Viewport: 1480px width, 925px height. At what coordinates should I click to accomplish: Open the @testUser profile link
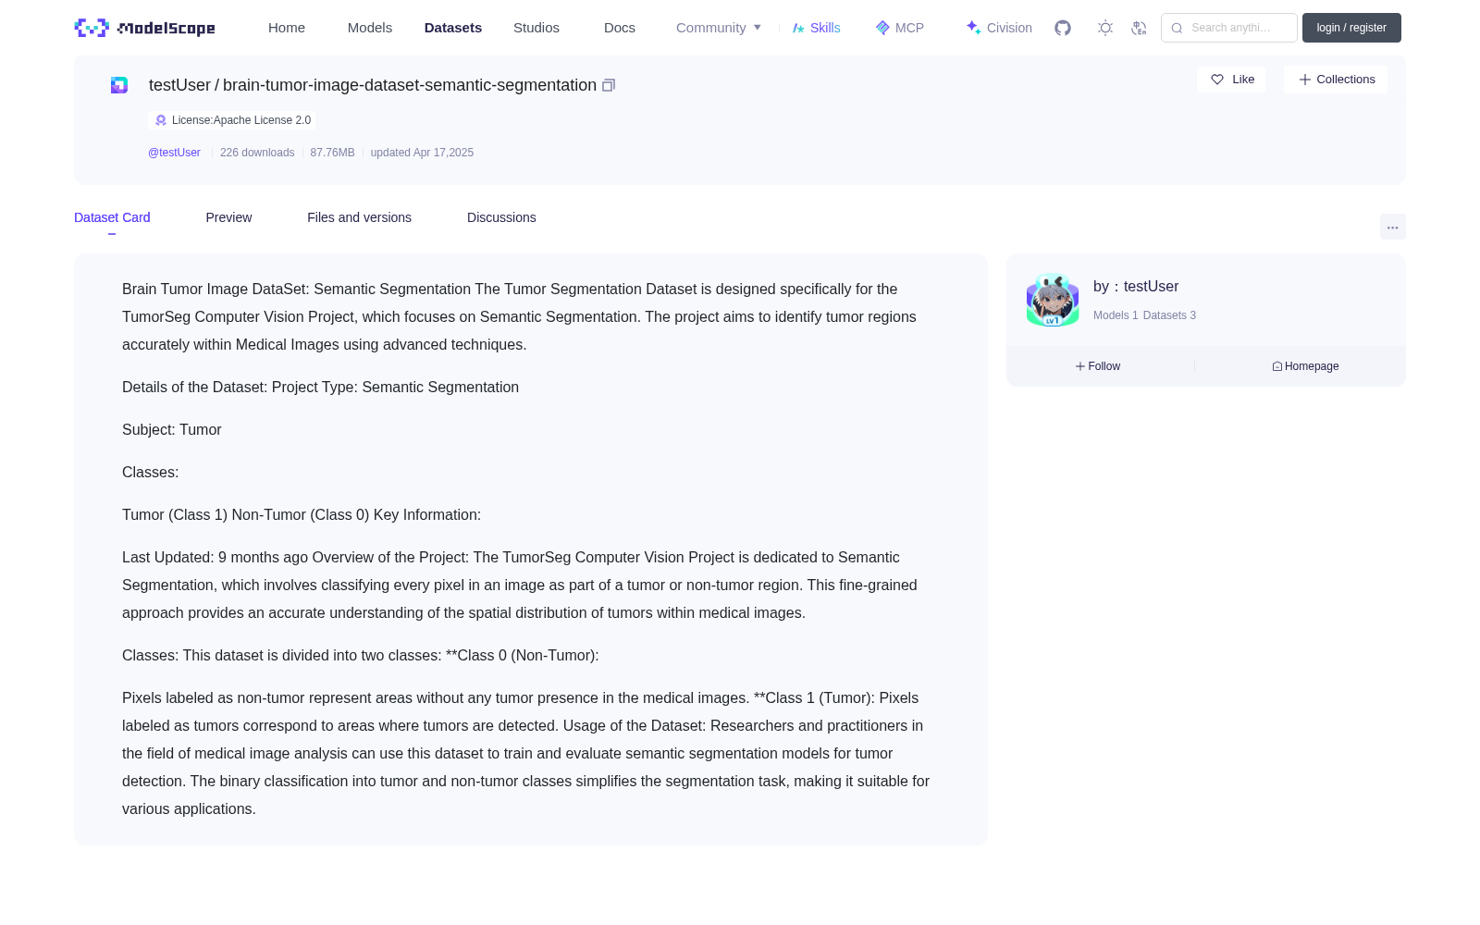point(174,153)
